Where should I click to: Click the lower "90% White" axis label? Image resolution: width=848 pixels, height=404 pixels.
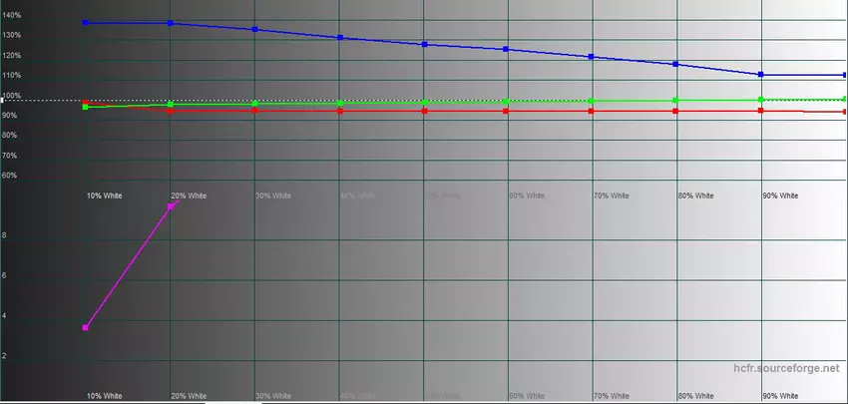coord(779,396)
